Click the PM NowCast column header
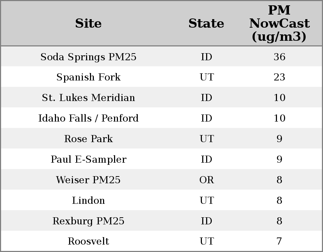The width and height of the screenshot is (323, 252). [x=279, y=24]
